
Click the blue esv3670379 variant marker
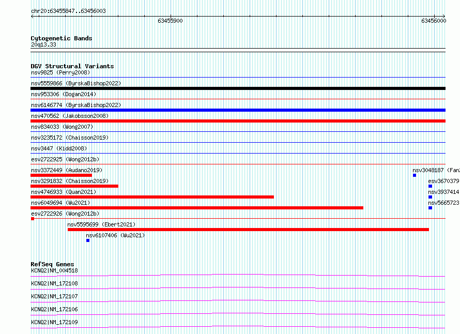pos(430,186)
